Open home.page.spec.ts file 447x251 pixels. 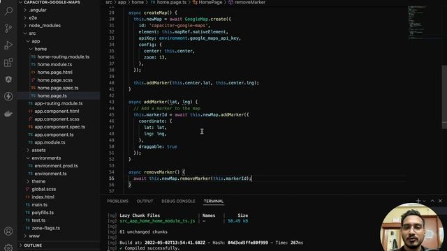click(57, 88)
